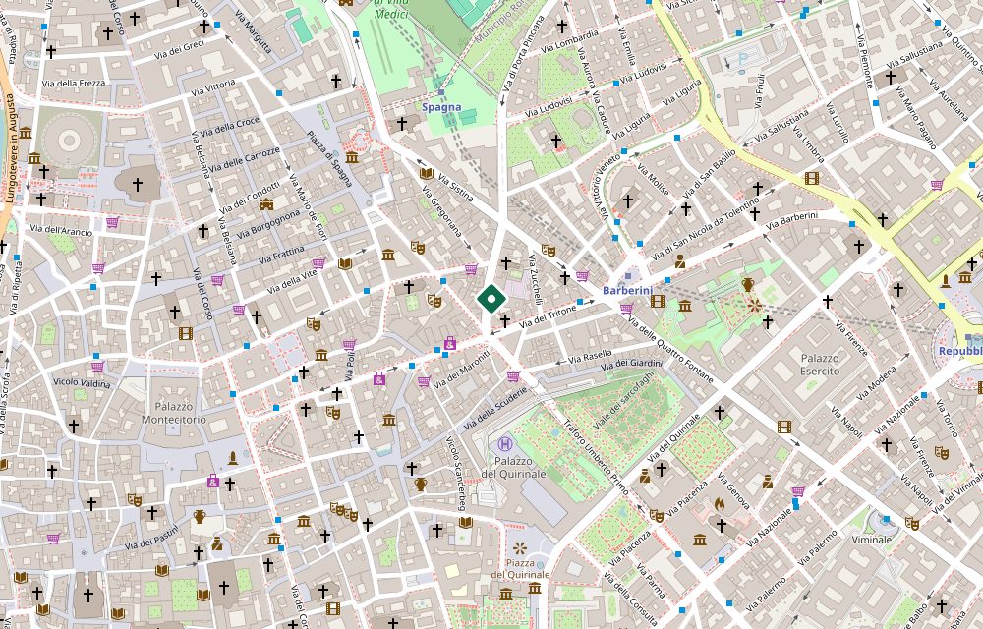Click the Via dei Condotti label

pos(250,197)
